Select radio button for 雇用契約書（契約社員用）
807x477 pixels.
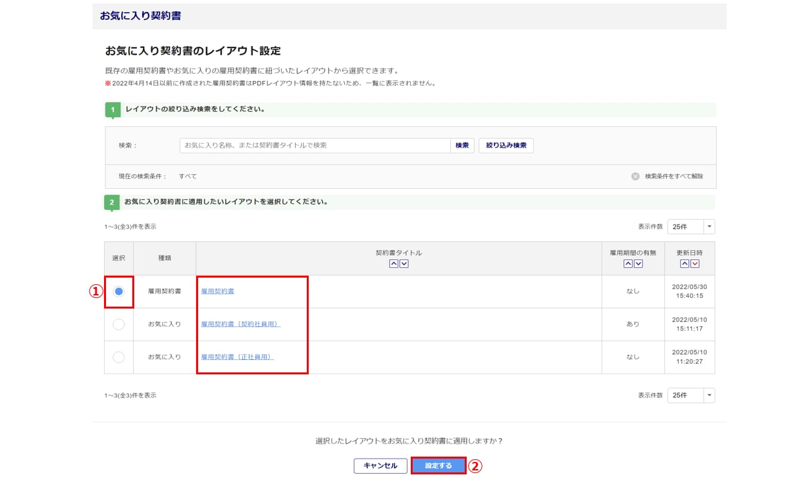click(118, 324)
